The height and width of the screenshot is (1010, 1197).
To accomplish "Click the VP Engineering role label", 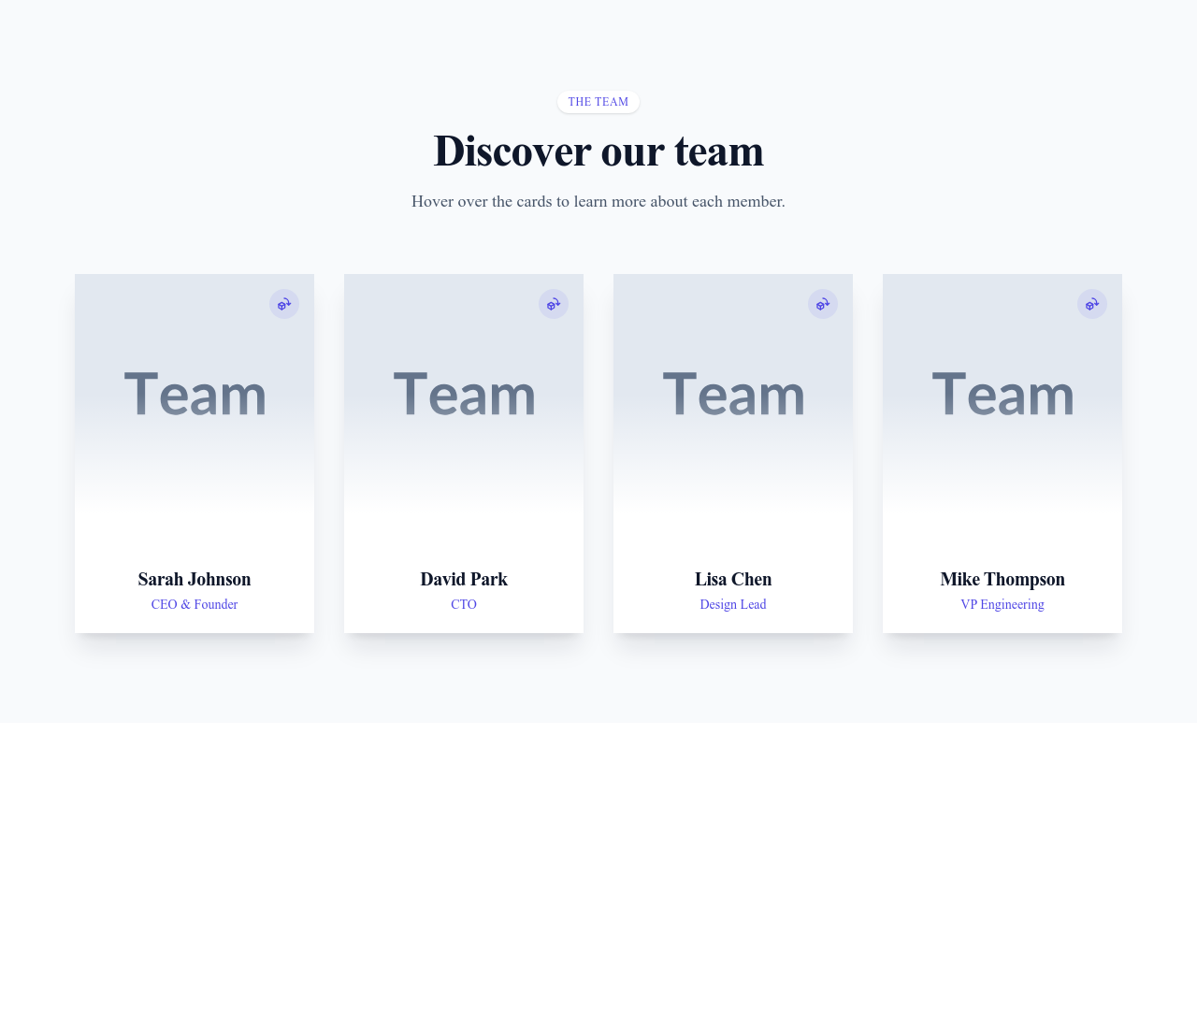I will point(1002,604).
